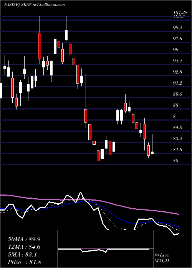Image resolution: width=192 pixels, height=268 pixels.
Task: Click the 91.2 price axis label
Action: [x=178, y=83]
